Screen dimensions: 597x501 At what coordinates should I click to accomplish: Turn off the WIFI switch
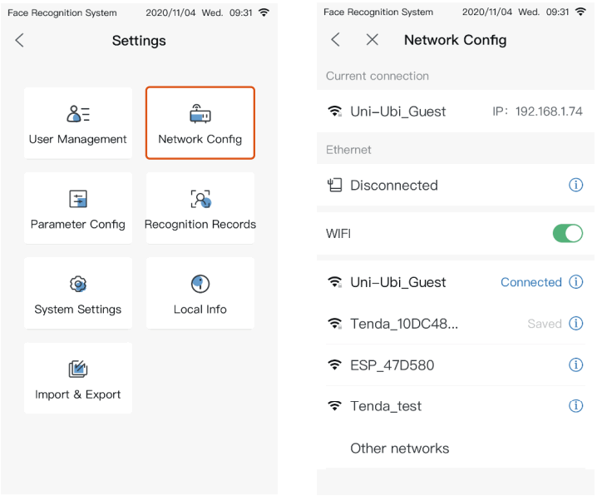[568, 234]
